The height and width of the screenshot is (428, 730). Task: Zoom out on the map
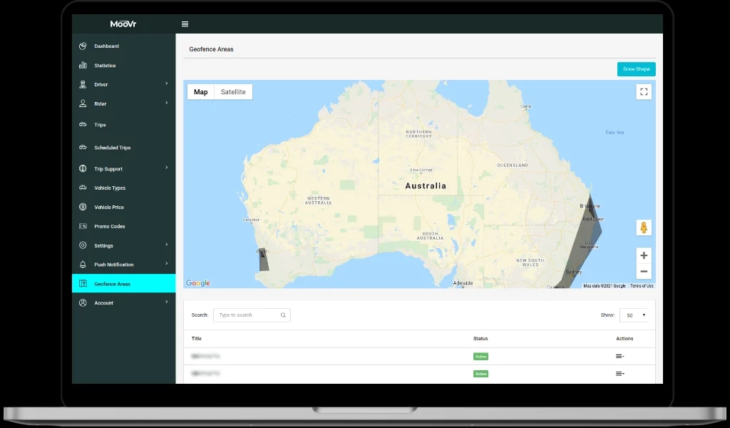644,272
